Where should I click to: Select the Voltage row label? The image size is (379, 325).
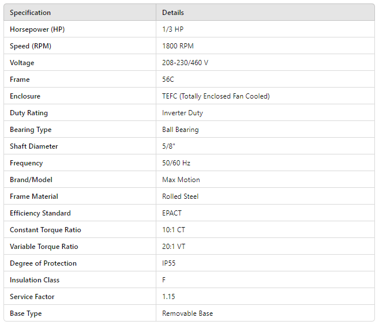pos(22,63)
